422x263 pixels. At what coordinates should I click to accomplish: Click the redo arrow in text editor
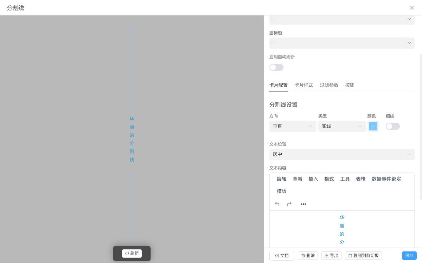pyautogui.click(x=289, y=204)
